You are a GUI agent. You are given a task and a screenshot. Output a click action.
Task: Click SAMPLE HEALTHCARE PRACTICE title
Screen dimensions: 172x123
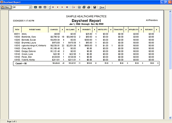[86, 17]
